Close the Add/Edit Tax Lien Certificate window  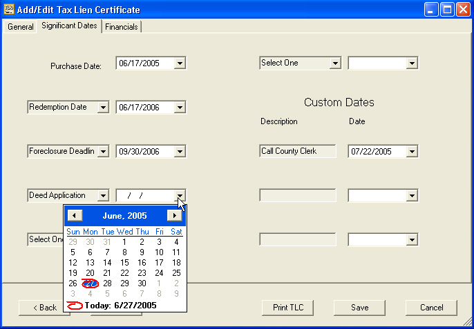463,10
